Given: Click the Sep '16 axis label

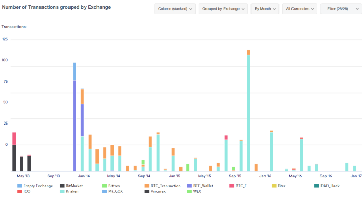Looking at the screenshot, I should (x=326, y=176).
